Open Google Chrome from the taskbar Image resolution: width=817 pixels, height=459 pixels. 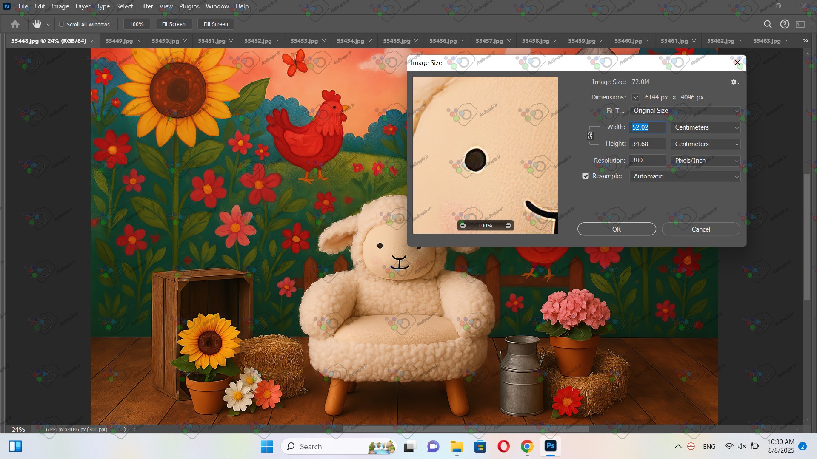[527, 447]
